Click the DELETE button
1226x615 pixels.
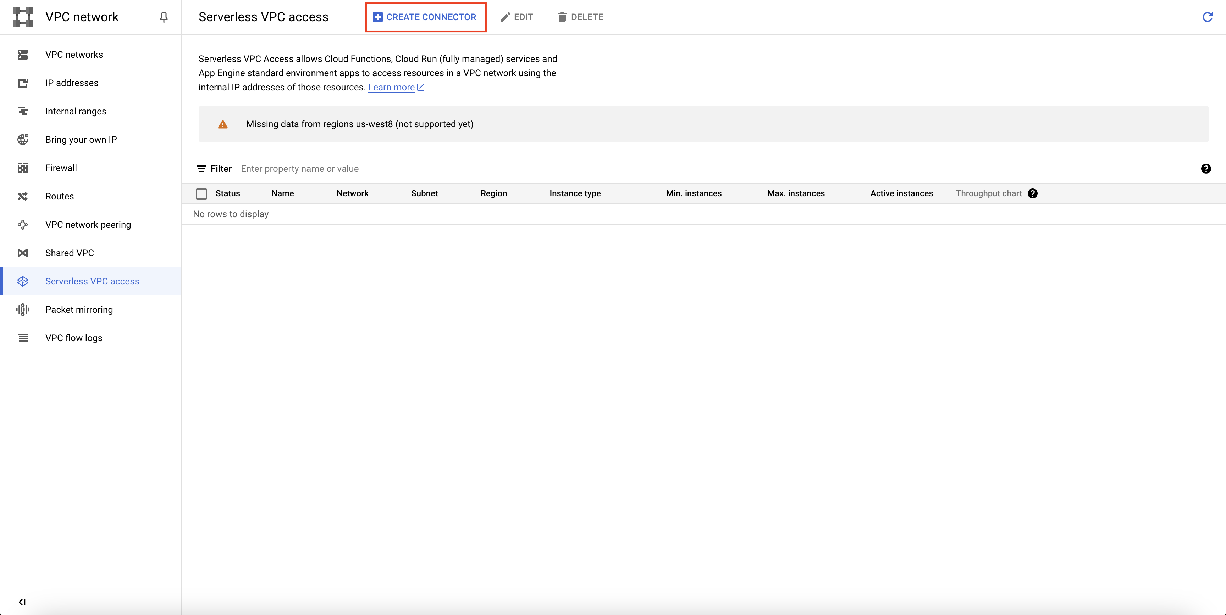pyautogui.click(x=580, y=17)
